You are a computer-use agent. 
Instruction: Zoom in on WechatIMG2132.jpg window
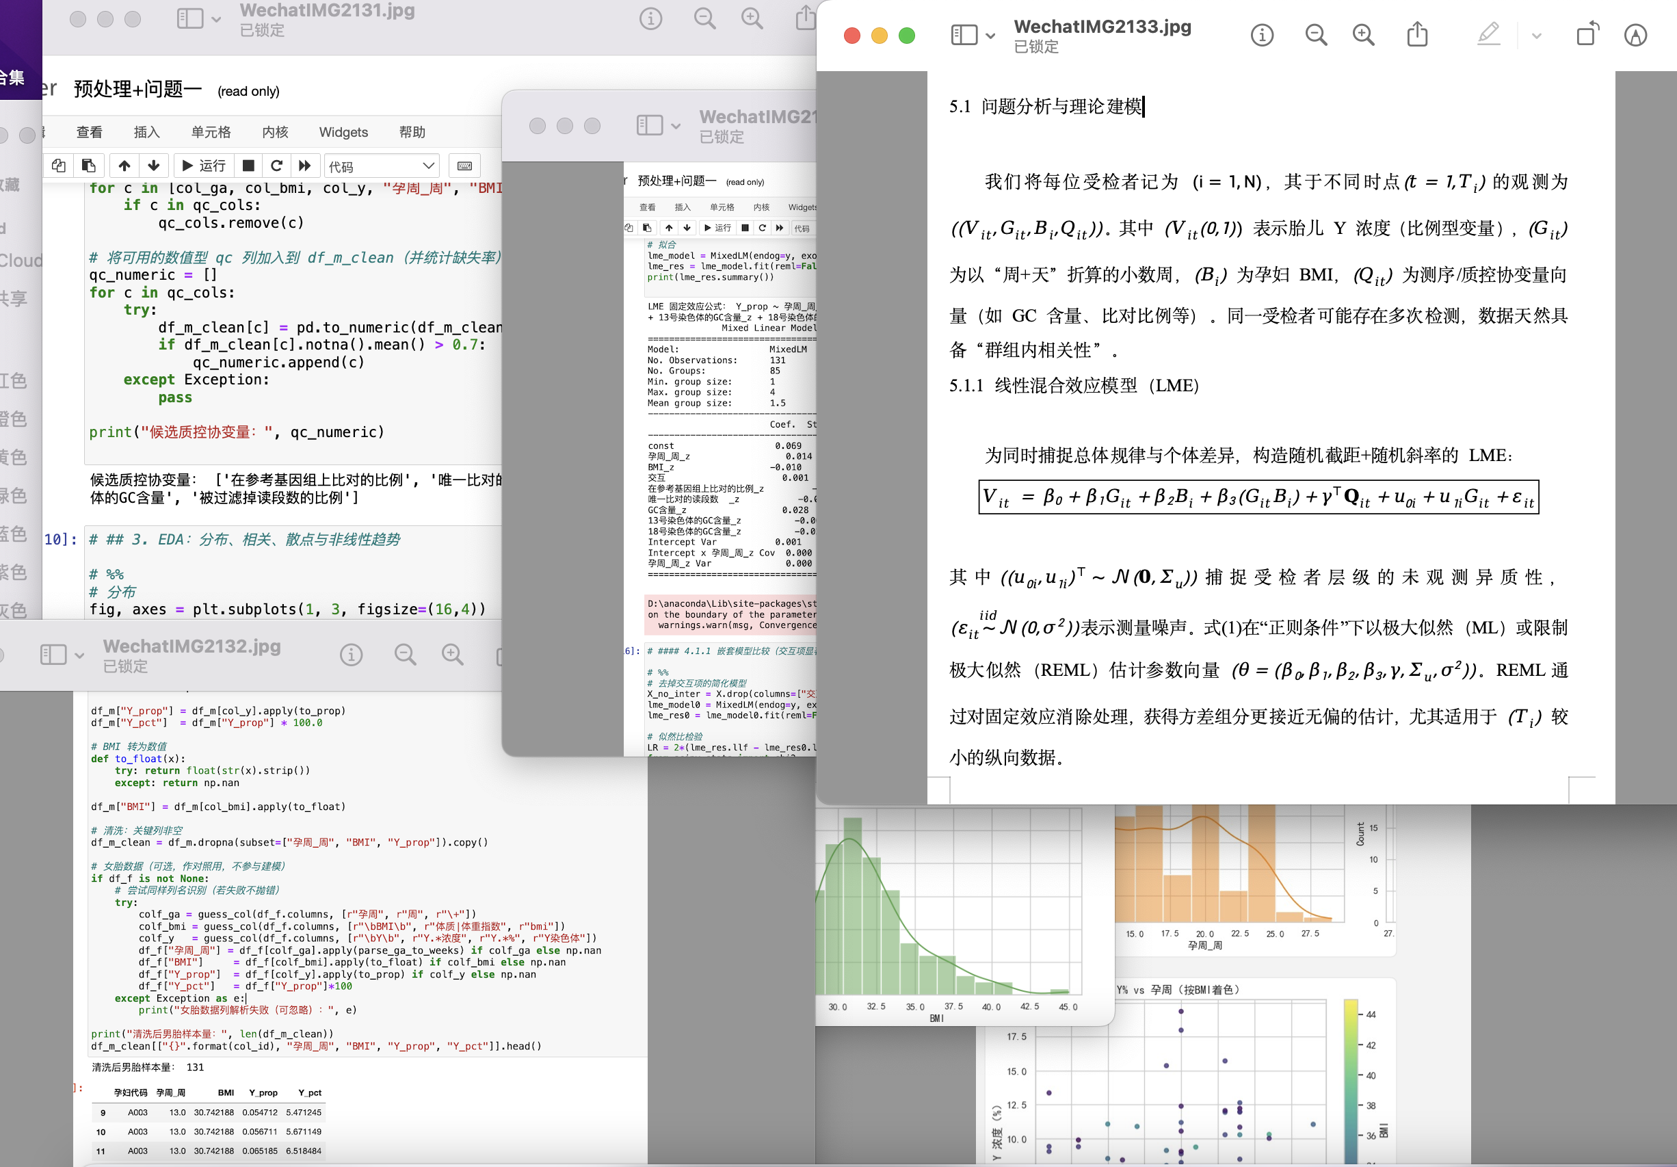(x=452, y=654)
